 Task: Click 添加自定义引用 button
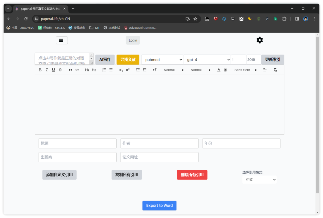point(59,175)
